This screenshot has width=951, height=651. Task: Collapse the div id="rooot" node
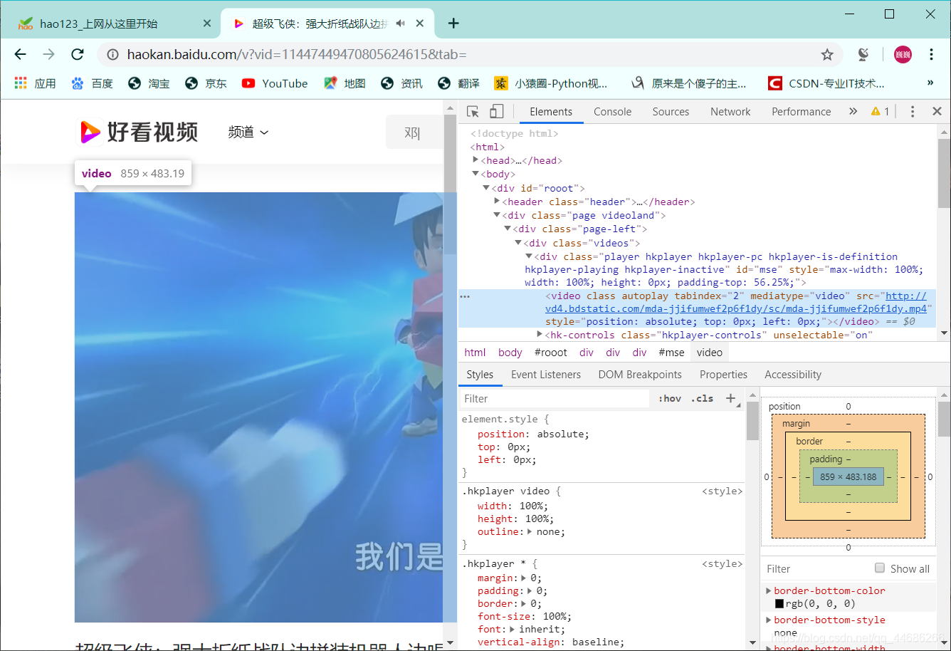(486, 188)
